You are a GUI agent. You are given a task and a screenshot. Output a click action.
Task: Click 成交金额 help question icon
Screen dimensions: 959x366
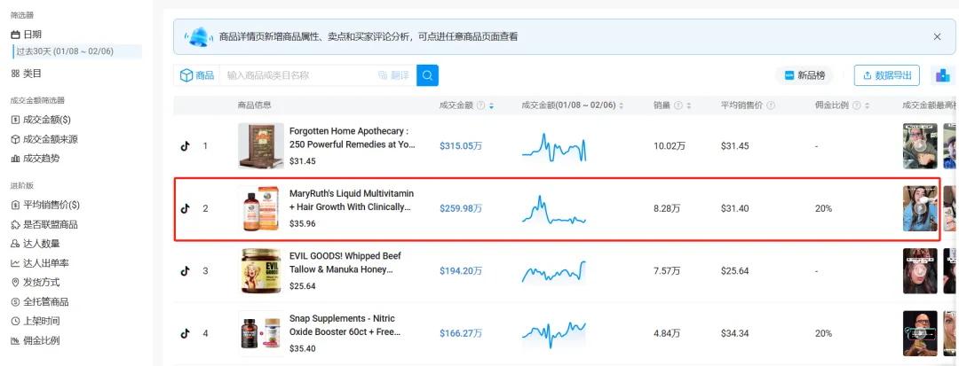[480, 105]
